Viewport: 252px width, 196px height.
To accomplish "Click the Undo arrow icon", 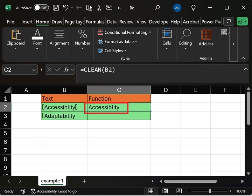I will click(66, 7).
